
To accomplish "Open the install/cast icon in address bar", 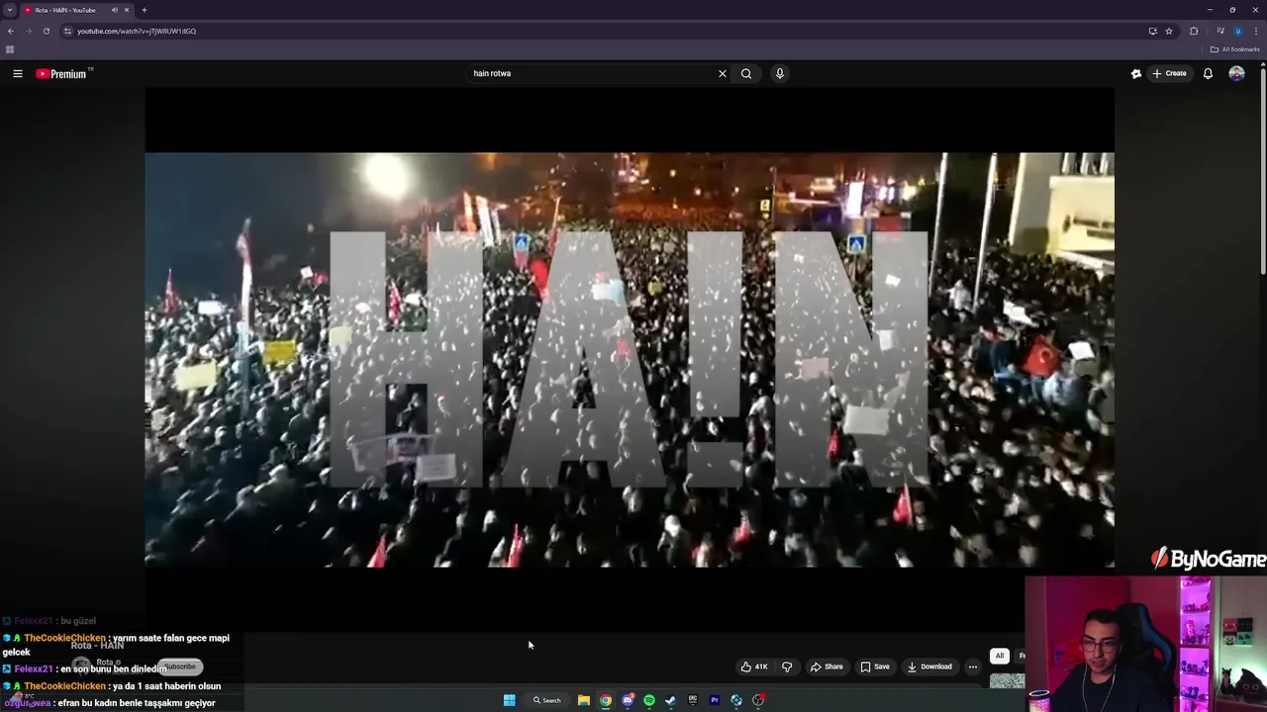I will [x=1152, y=31].
